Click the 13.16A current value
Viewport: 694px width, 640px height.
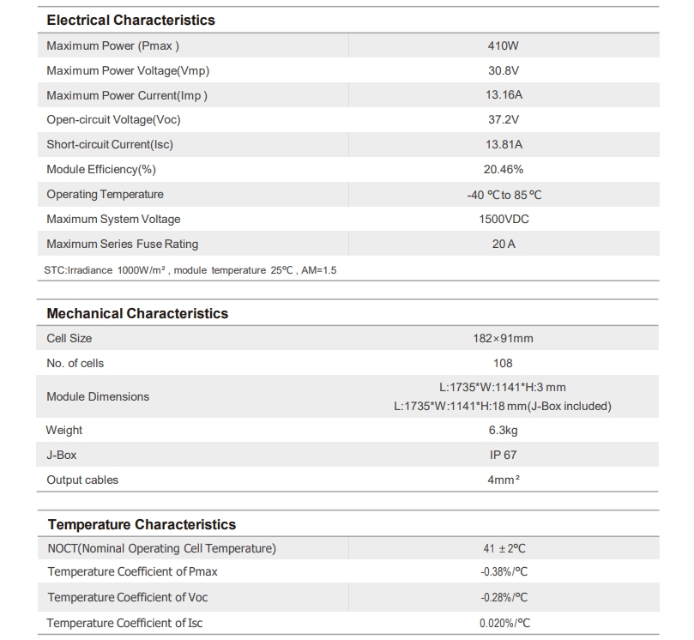(504, 95)
